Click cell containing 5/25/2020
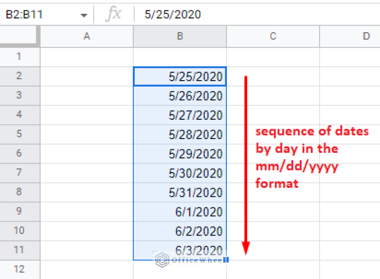The width and height of the screenshot is (380, 279). 180,76
